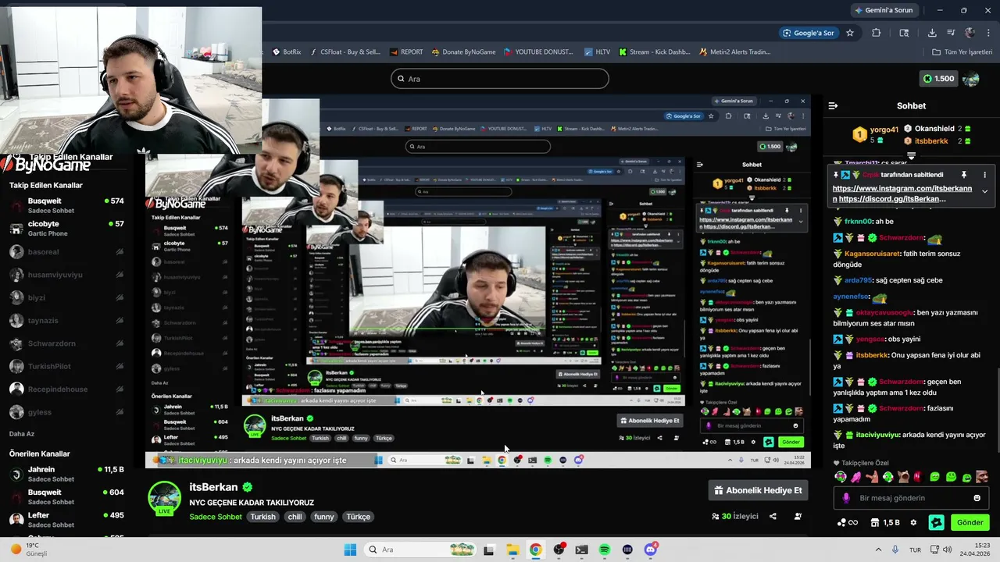Open chat settings gear icon

click(914, 522)
